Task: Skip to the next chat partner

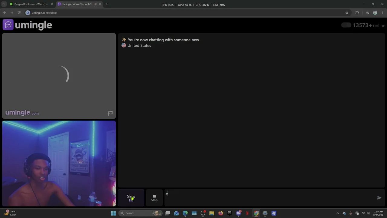Action: click(131, 198)
